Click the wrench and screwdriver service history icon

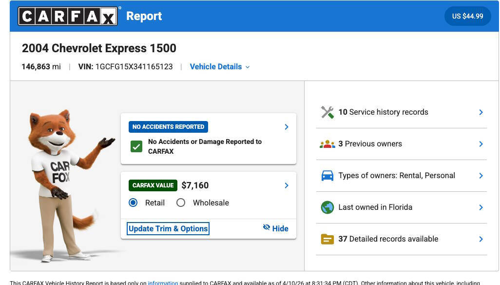click(x=327, y=112)
